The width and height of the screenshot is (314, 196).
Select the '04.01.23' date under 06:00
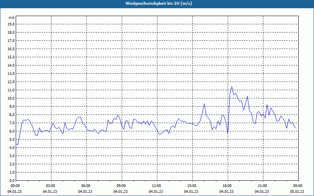pyautogui.click(x=85, y=192)
